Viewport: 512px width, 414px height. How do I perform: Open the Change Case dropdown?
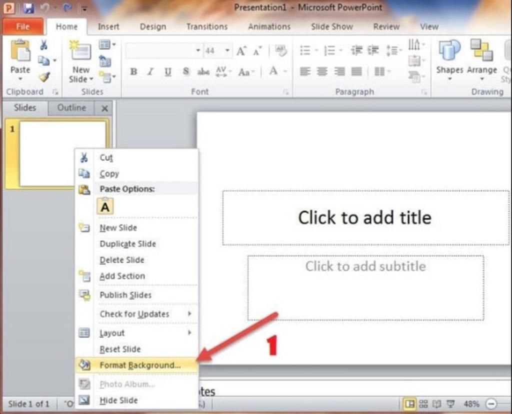tap(246, 72)
